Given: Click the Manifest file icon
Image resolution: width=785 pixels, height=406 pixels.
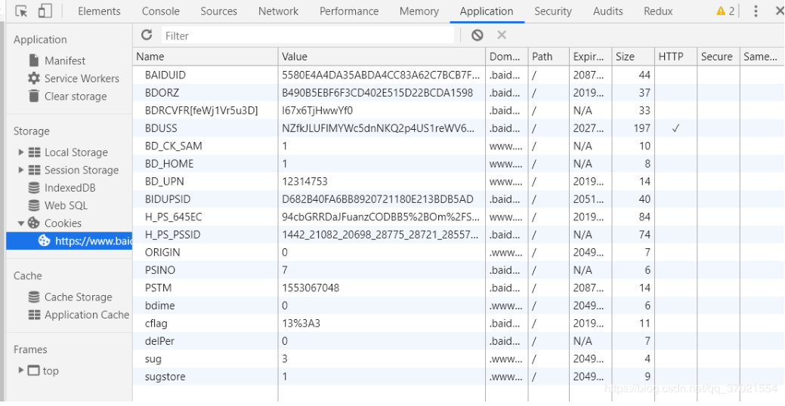Looking at the screenshot, I should (33, 60).
